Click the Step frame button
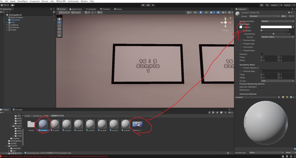 click(x=153, y=5)
